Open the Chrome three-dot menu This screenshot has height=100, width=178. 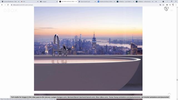(x=176, y=5)
